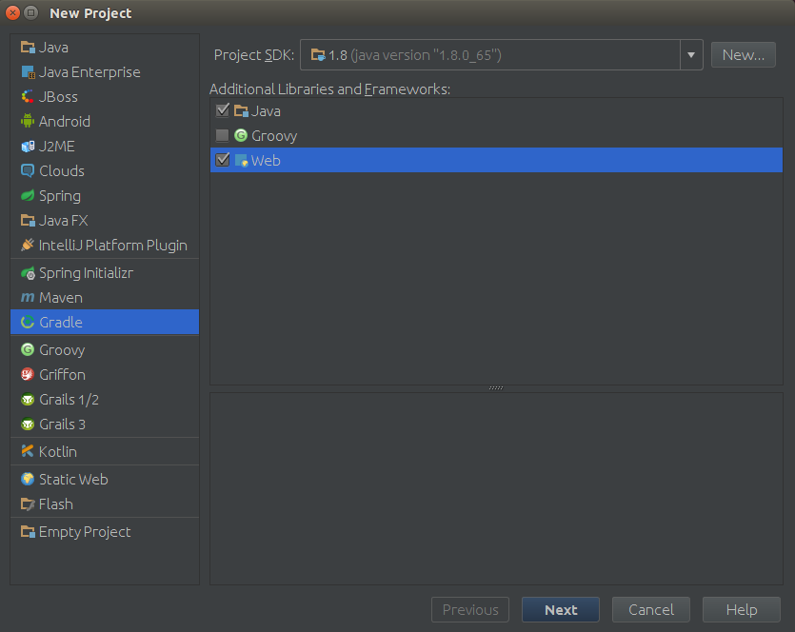Click the Spring Initializr icon

(28, 272)
